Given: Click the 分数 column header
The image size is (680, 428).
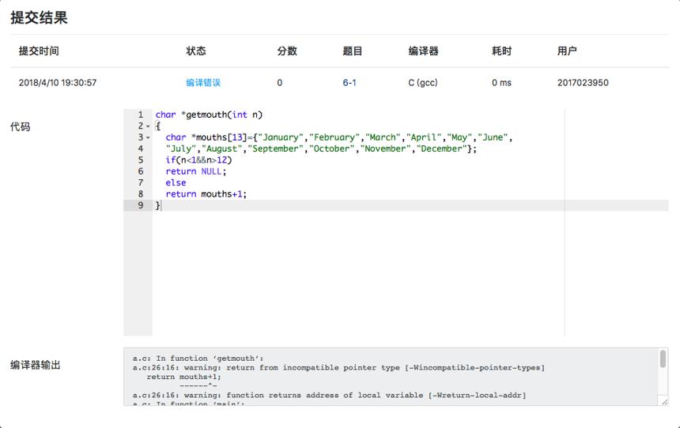Looking at the screenshot, I should click(x=287, y=51).
